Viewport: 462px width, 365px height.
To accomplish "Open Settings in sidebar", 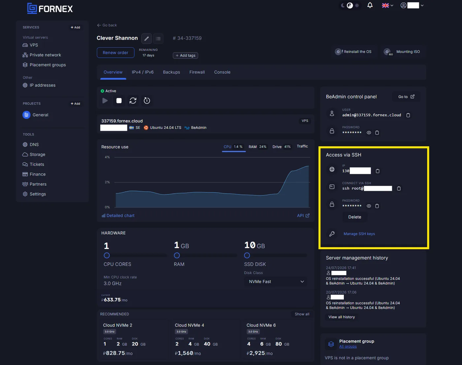I will coord(34,194).
